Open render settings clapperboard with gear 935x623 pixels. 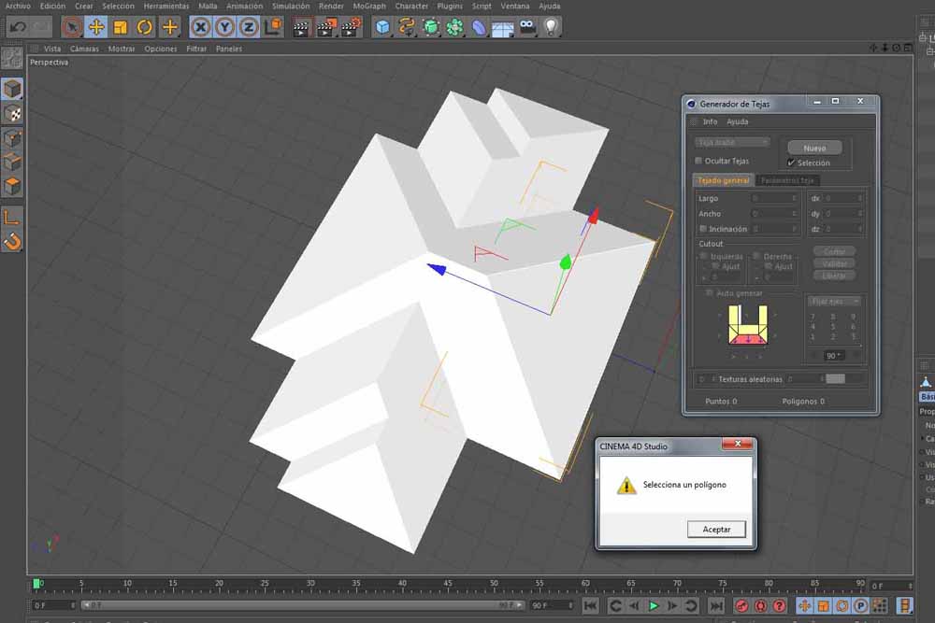coord(351,27)
